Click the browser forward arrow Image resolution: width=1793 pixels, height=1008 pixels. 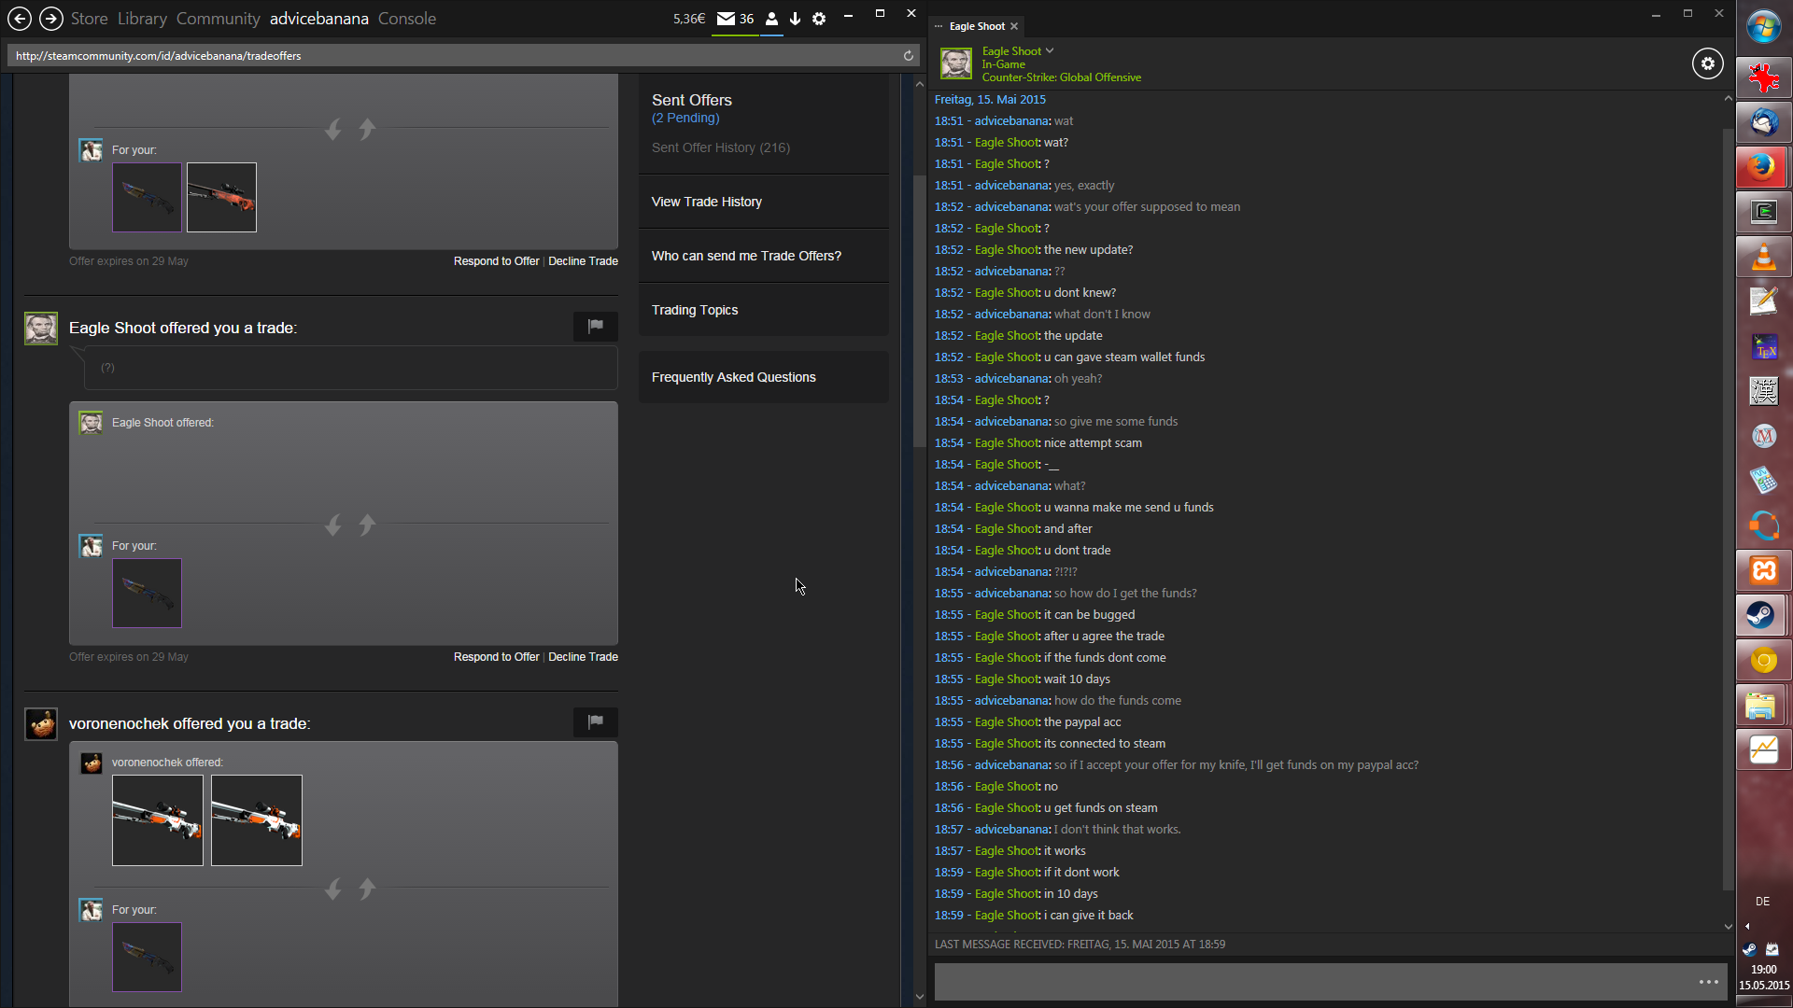point(51,19)
